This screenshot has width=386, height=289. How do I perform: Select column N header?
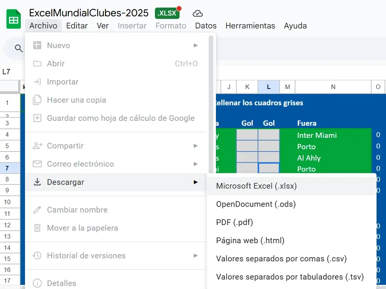point(333,87)
